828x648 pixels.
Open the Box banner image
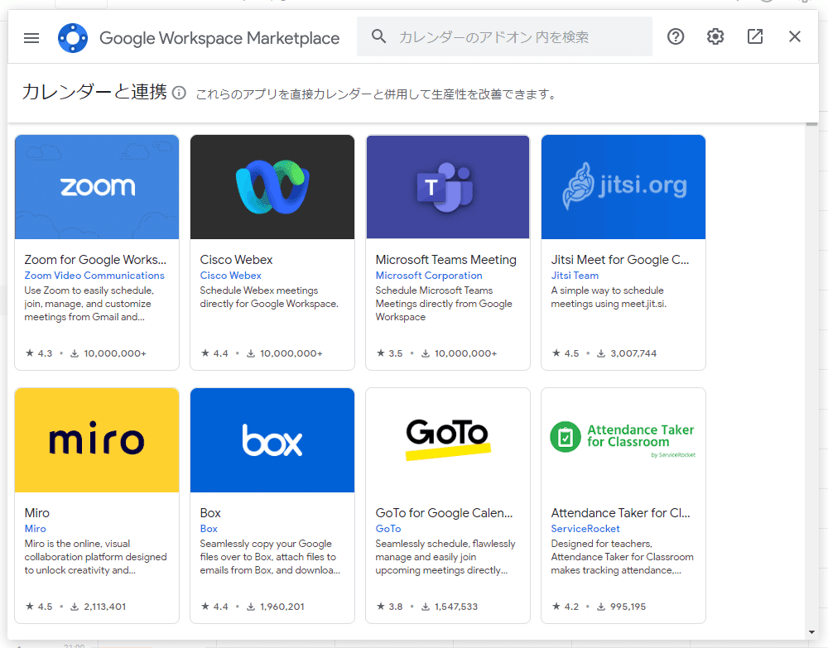pos(272,440)
